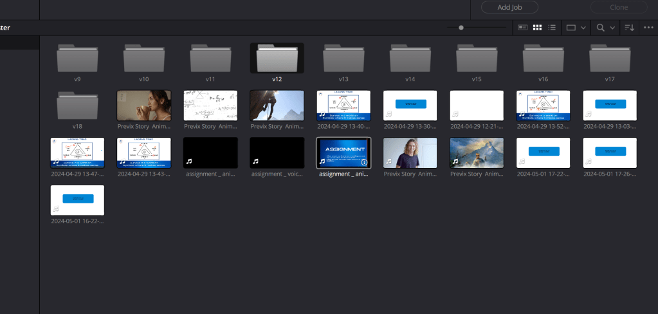658x314 pixels.
Task: Switch media pool to thumbnail grid view
Action: tap(537, 28)
